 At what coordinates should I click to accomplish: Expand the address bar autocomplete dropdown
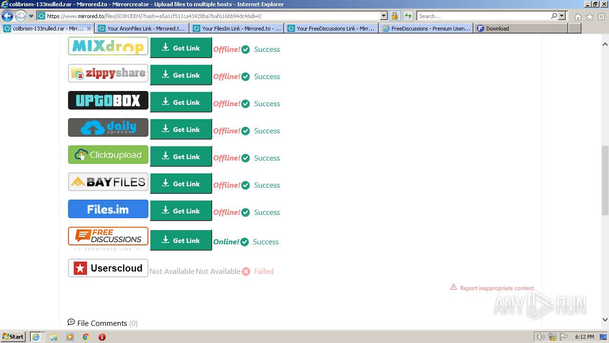click(x=384, y=16)
